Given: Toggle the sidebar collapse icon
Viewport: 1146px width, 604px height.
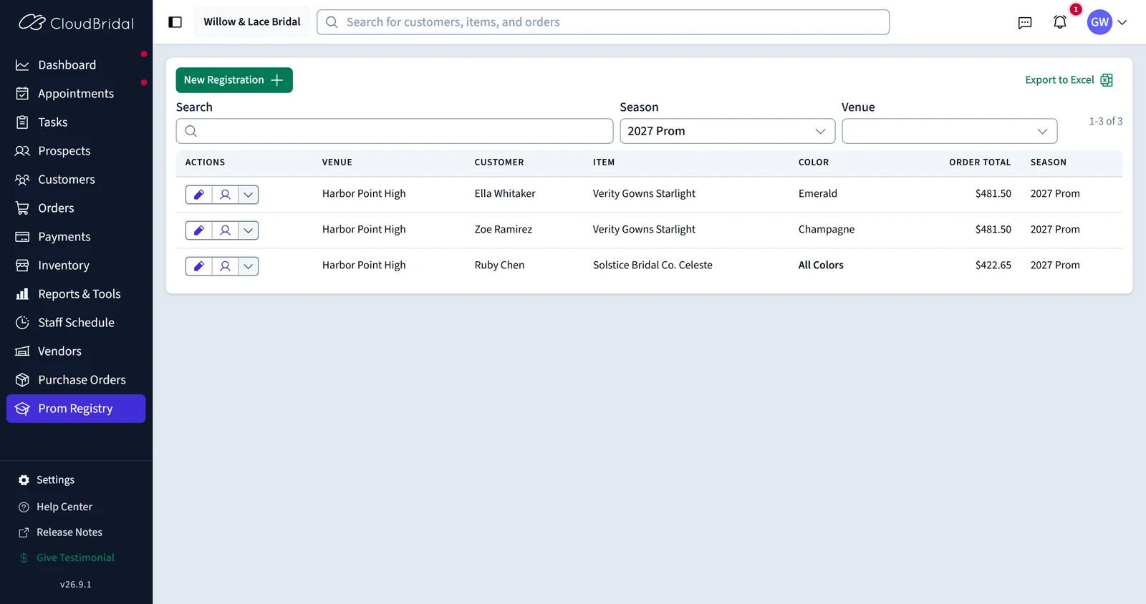Looking at the screenshot, I should 175,22.
